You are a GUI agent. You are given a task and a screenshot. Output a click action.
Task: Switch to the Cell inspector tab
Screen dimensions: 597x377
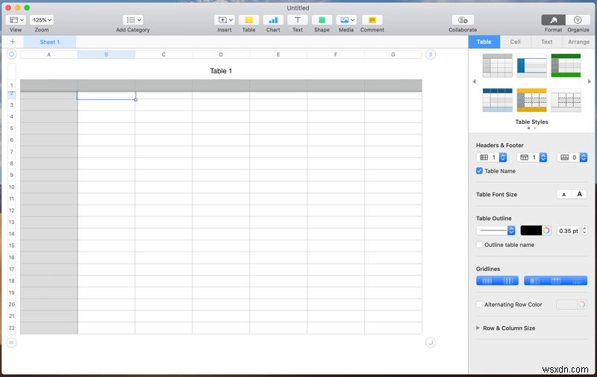[515, 42]
